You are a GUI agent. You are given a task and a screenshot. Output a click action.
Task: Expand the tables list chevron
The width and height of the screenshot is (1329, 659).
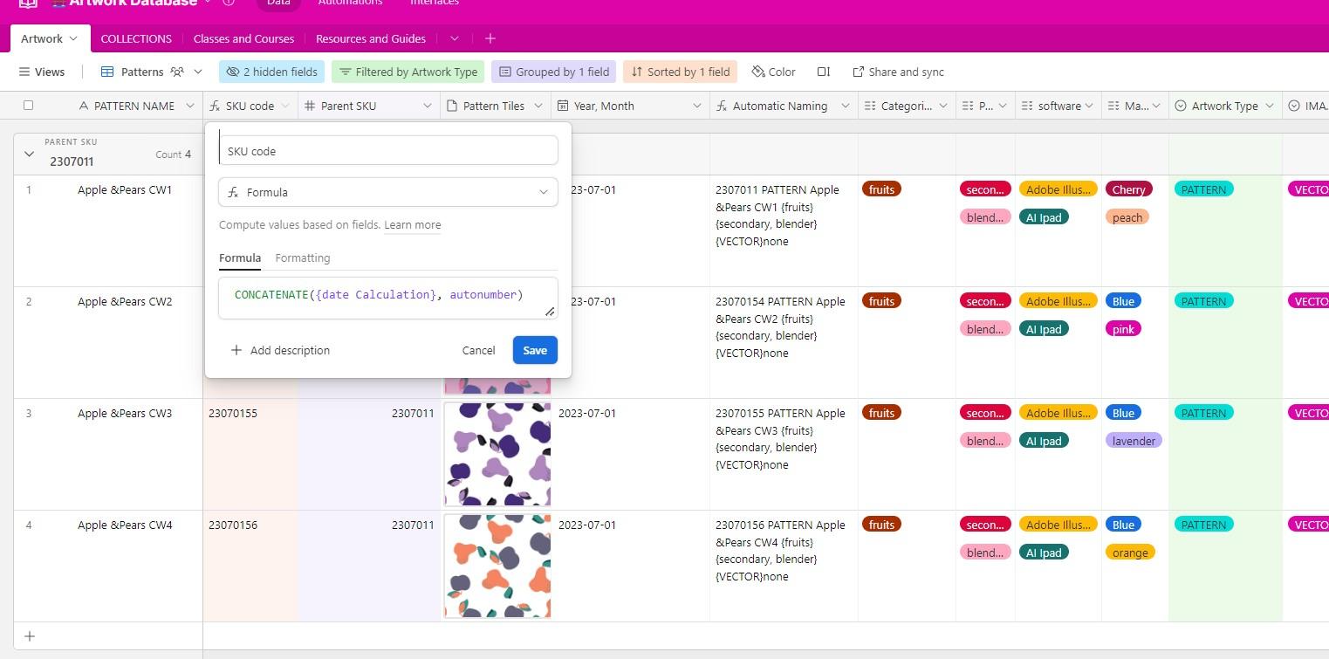click(455, 38)
